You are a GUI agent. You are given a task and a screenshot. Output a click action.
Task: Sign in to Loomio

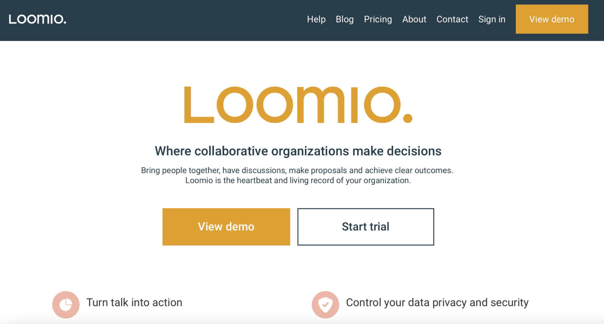[x=492, y=19]
